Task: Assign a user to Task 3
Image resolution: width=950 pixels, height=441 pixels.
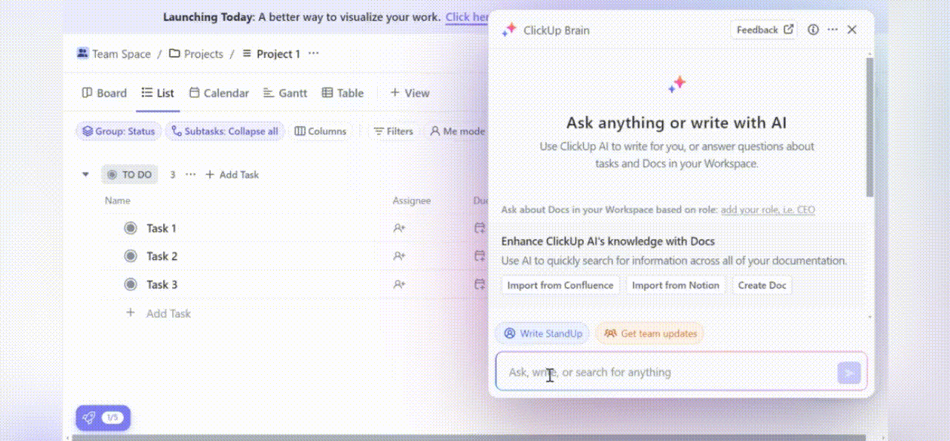Action: (399, 285)
